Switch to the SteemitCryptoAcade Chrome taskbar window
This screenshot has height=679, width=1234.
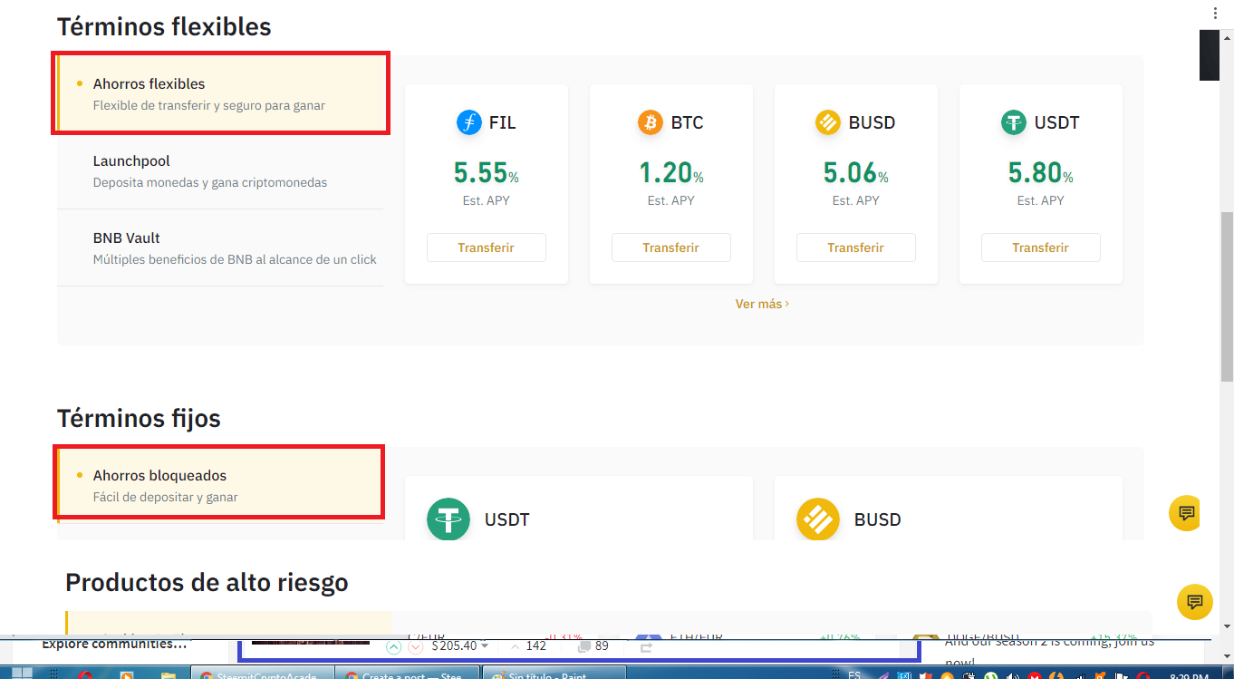262,674
